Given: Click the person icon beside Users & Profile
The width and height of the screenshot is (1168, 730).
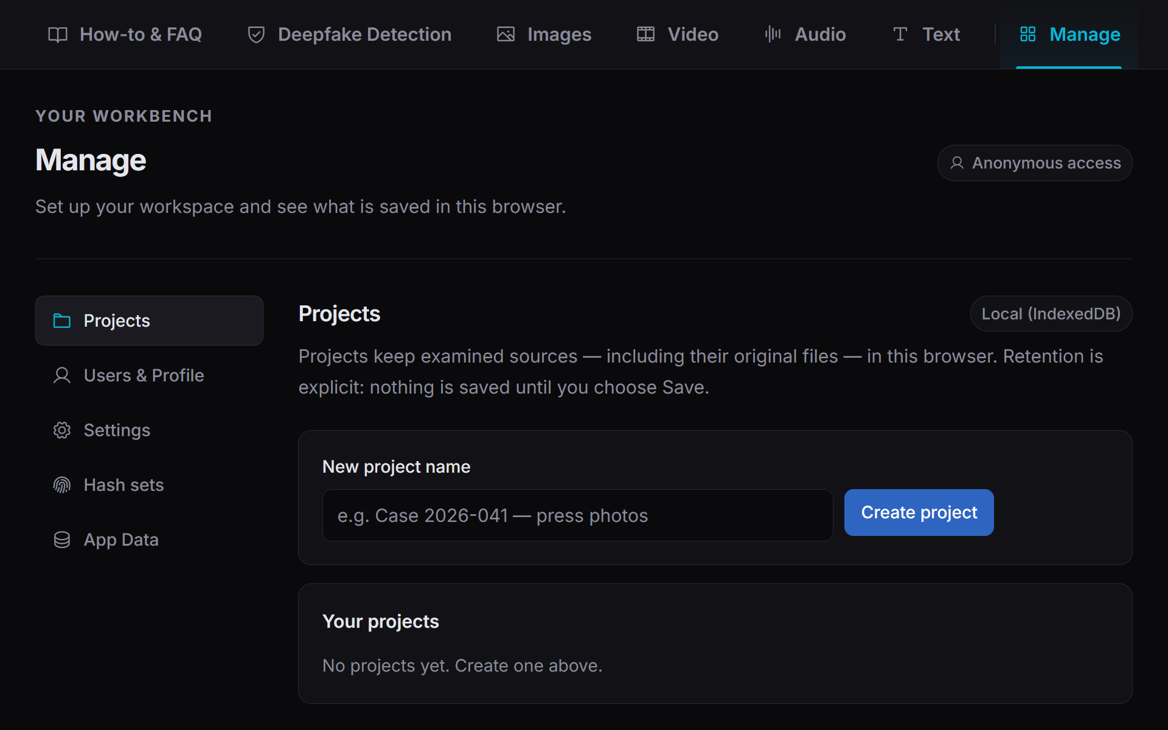Looking at the screenshot, I should (x=62, y=375).
